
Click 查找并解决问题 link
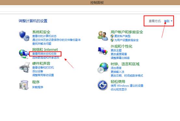42,44
